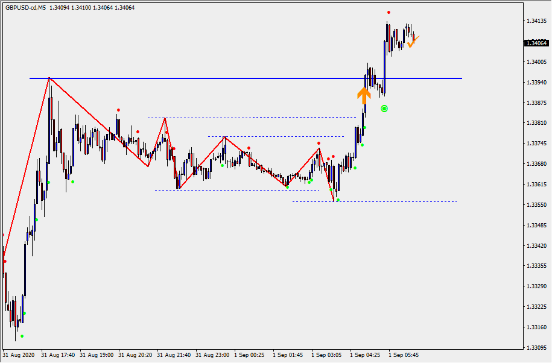
Task: Click the 31 Aug 2020 date label
Action: [x=18, y=355]
